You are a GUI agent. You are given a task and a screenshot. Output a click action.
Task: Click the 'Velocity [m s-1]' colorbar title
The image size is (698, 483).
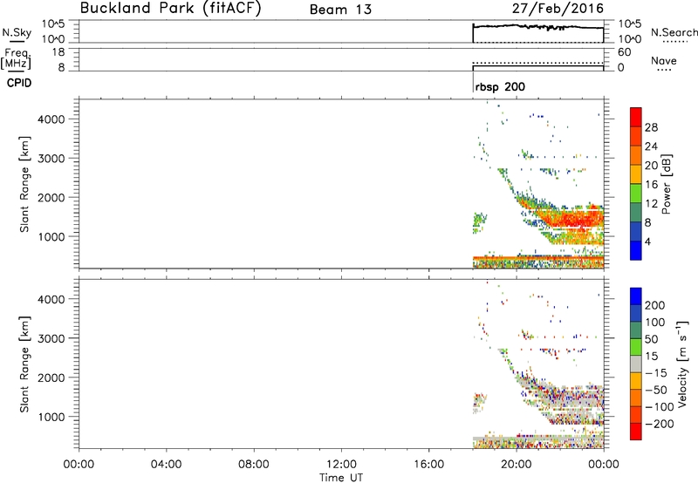point(682,364)
